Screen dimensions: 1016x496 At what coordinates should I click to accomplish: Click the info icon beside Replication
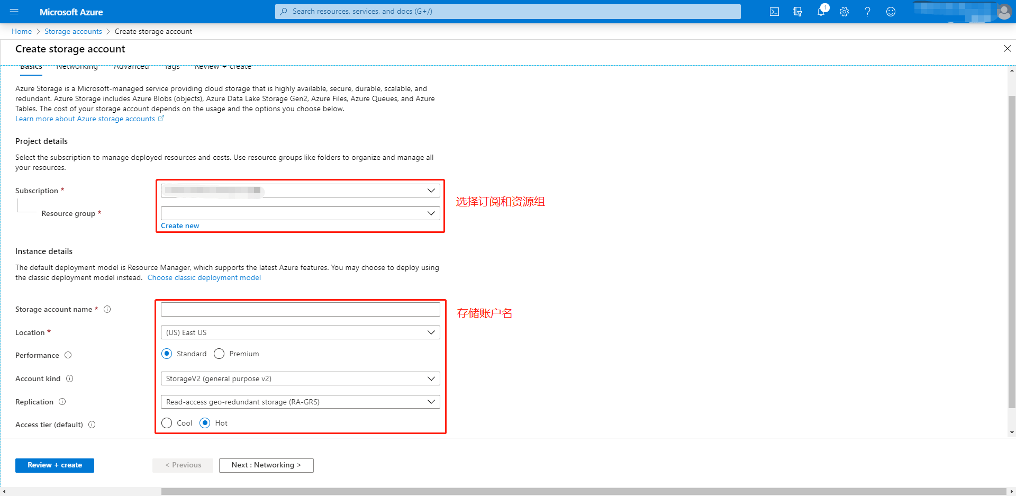click(62, 402)
